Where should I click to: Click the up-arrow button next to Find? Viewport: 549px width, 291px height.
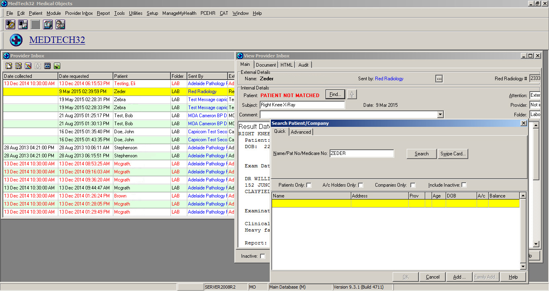[x=352, y=95]
